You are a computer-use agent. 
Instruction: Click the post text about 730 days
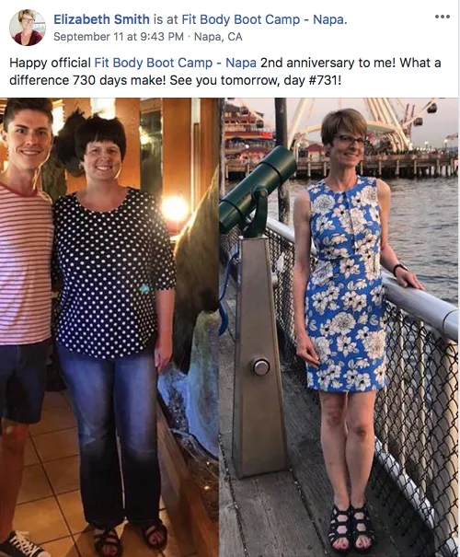point(225,72)
